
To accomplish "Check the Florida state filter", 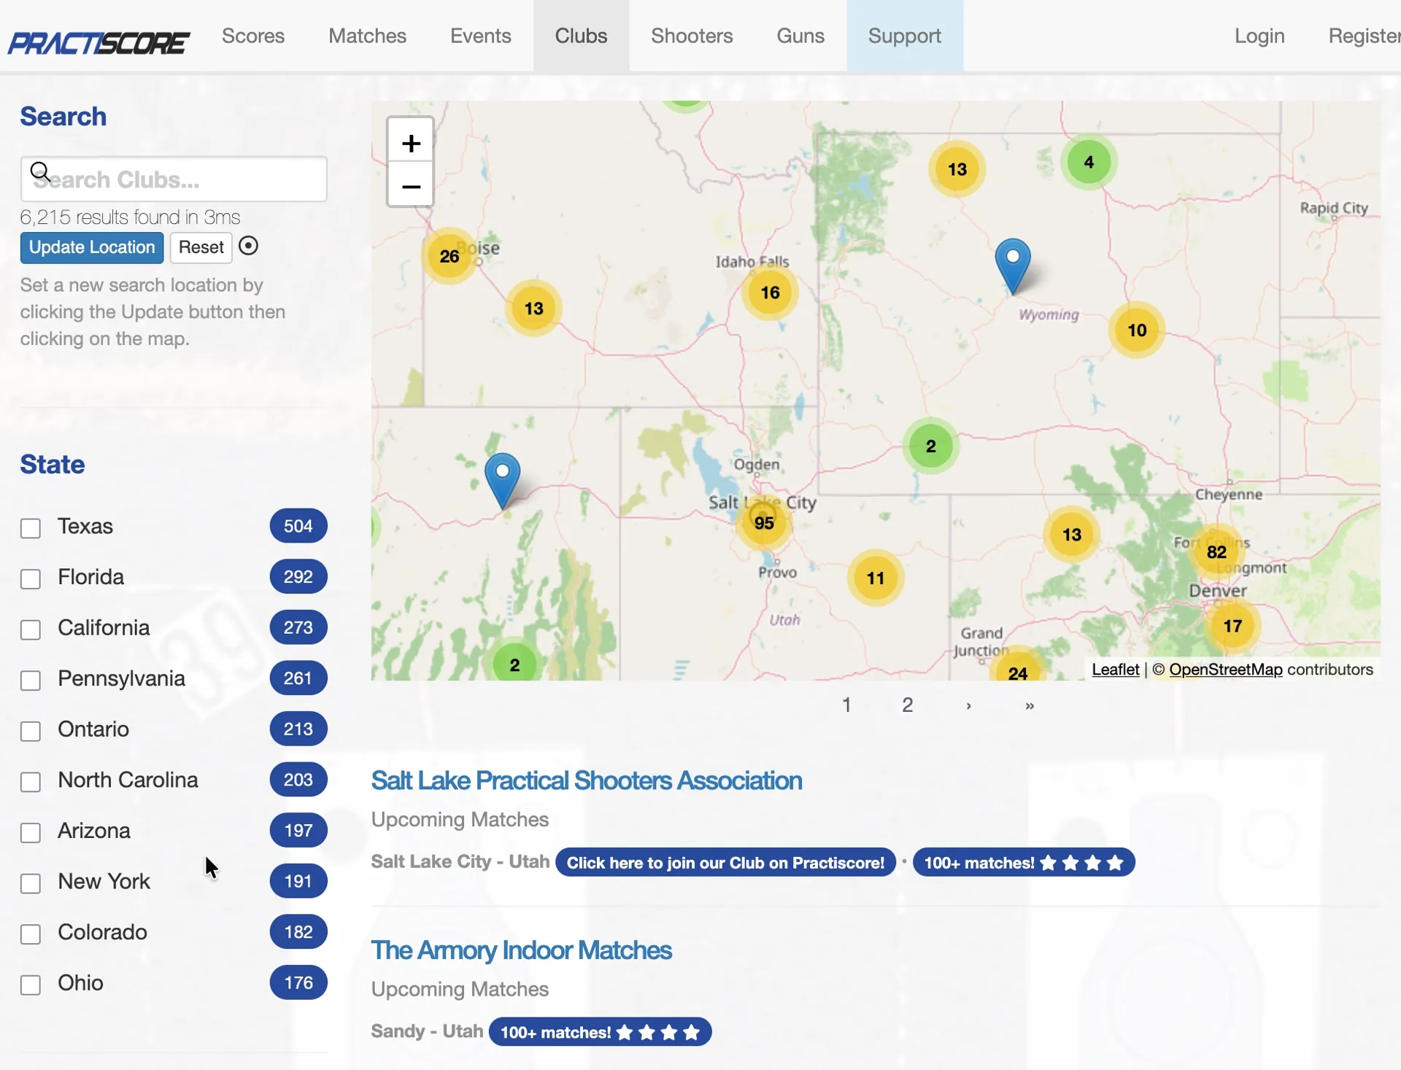I will [31, 578].
